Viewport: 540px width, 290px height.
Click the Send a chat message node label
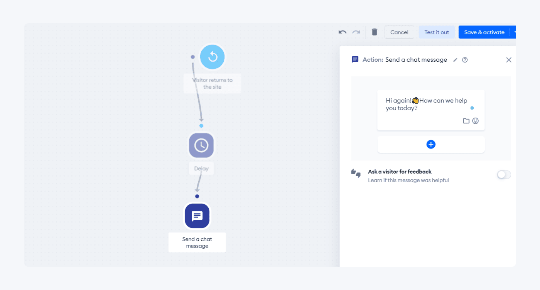point(197,243)
